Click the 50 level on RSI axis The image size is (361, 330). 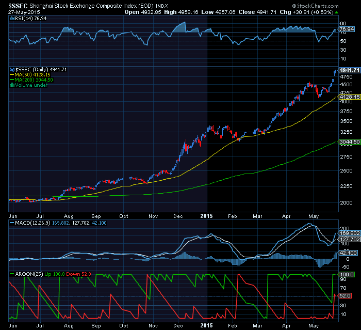click(x=343, y=41)
